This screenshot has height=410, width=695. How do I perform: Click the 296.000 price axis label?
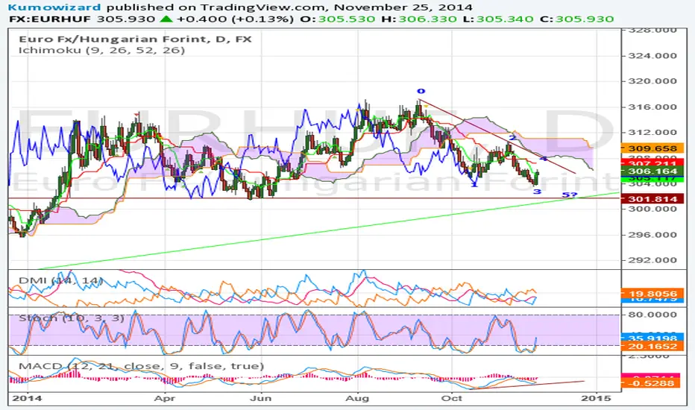652,235
